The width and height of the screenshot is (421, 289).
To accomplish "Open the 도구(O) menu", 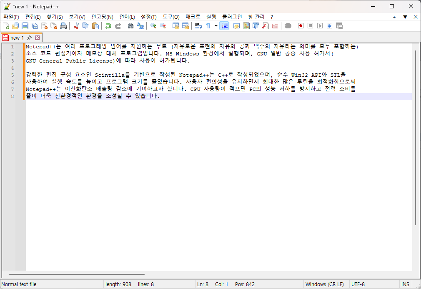I will (x=171, y=17).
